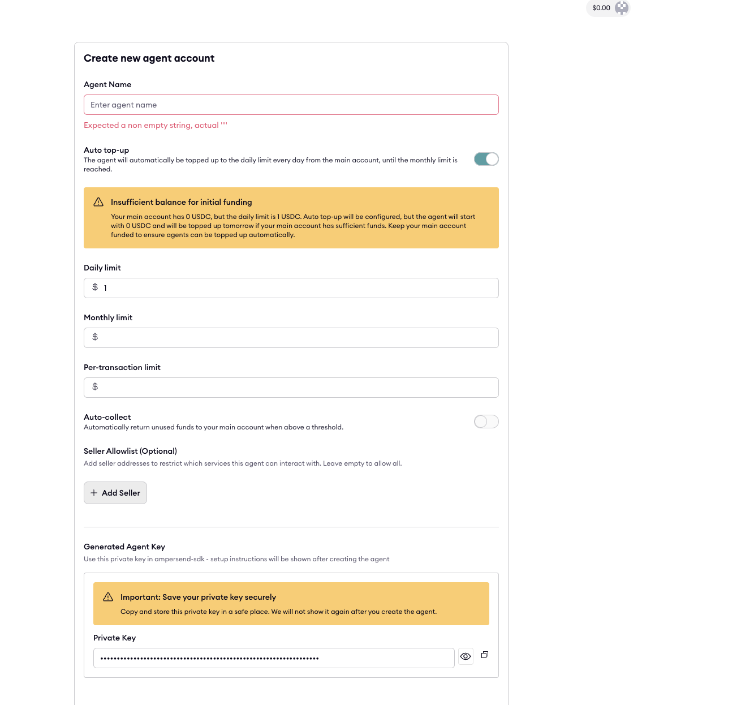Reveal the private key with the eye icon

[x=466, y=656]
